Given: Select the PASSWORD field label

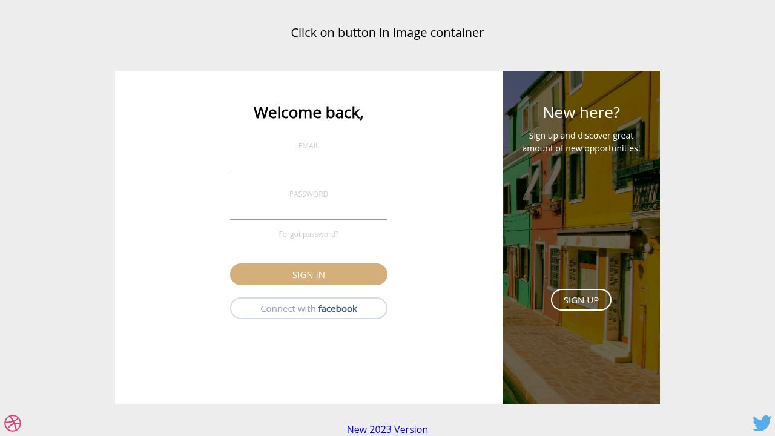Looking at the screenshot, I should tap(309, 194).
